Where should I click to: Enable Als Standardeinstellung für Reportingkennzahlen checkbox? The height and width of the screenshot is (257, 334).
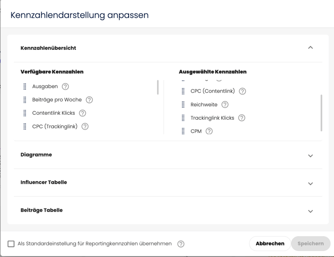pos(11,244)
